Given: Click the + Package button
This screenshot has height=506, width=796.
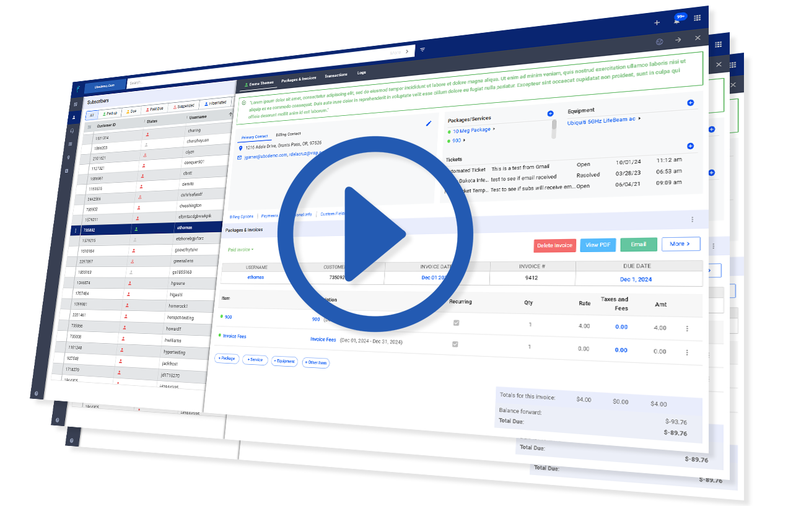Looking at the screenshot, I should tap(227, 359).
